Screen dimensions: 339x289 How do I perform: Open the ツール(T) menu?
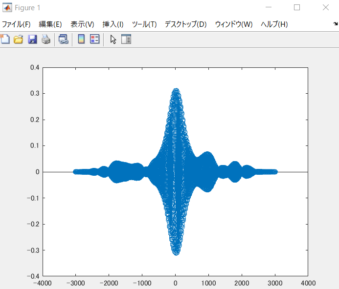144,24
